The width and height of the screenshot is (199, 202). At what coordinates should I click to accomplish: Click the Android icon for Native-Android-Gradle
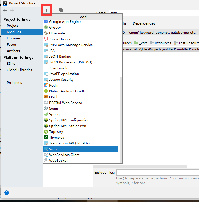pos(46,91)
